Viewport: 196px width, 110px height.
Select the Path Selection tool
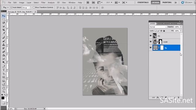[x=4, y=73]
